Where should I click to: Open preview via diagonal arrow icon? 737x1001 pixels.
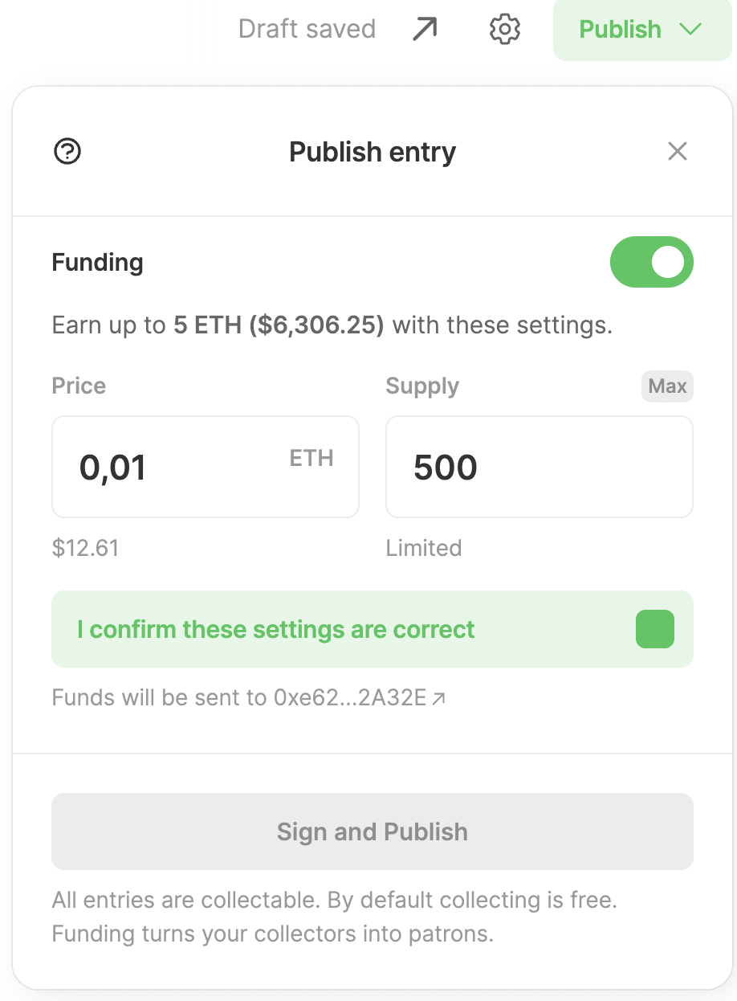pyautogui.click(x=425, y=30)
